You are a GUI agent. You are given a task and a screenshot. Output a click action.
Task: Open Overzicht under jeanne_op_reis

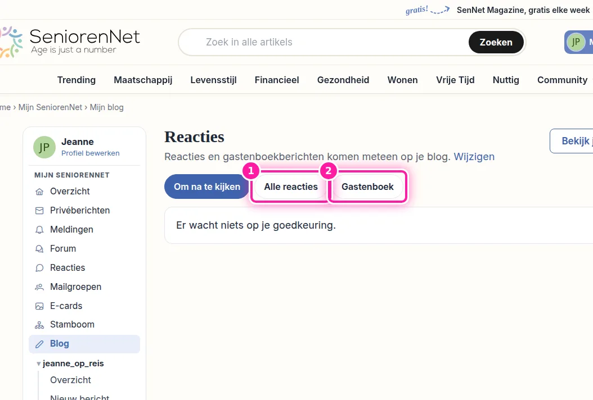point(71,380)
